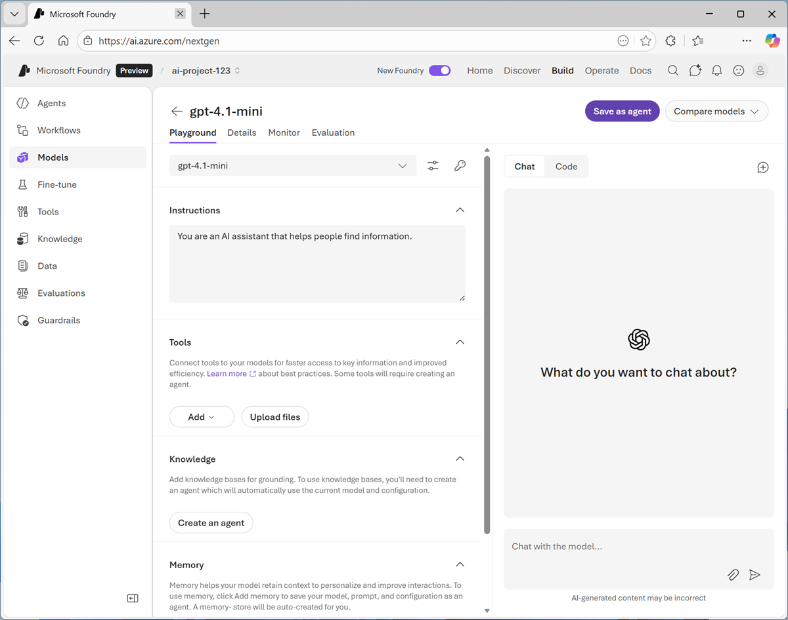Click the back arrow beside gpt-4.1-mini
Image resolution: width=788 pixels, height=620 pixels.
tap(176, 112)
